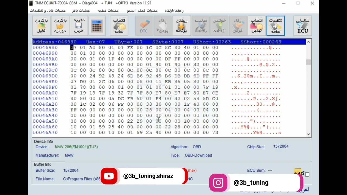Screen dimensions: 347x195
Task: Click the Buffer Size value 1572864
Action: point(71,170)
